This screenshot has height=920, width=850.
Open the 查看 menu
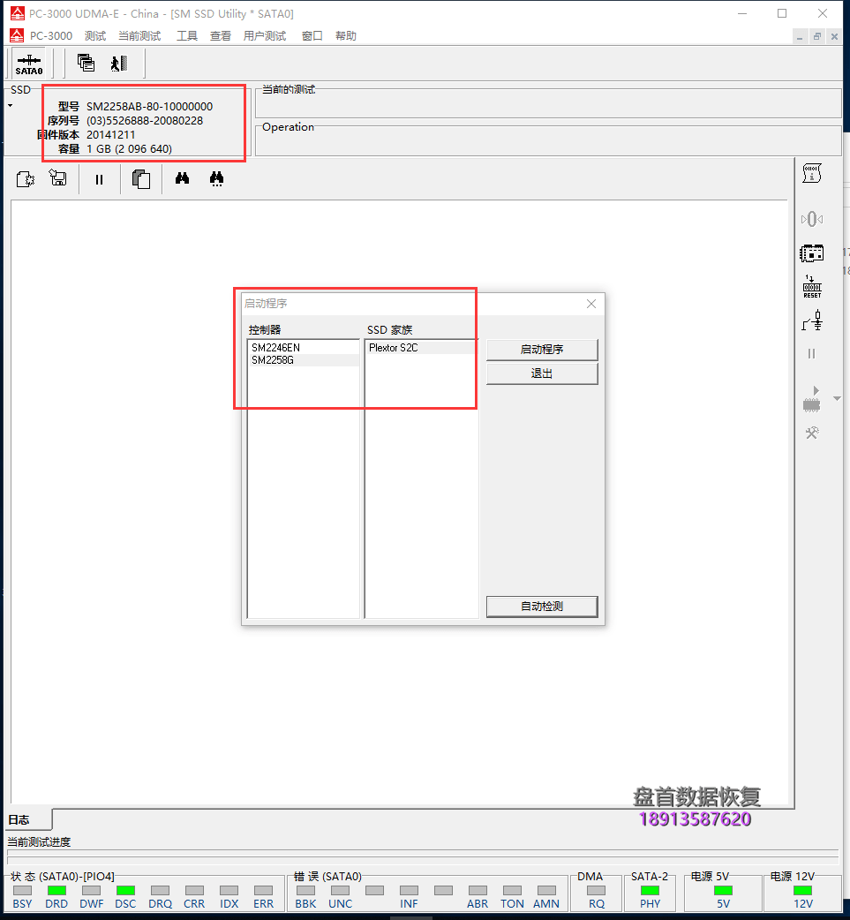(x=221, y=36)
